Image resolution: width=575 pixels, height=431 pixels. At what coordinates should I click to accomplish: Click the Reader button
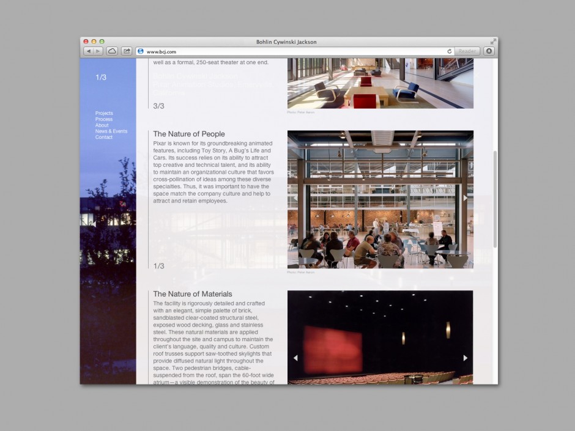coord(467,51)
